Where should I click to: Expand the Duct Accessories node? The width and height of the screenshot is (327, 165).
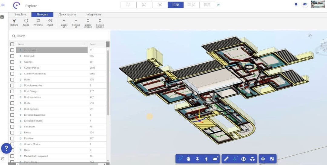(21, 85)
